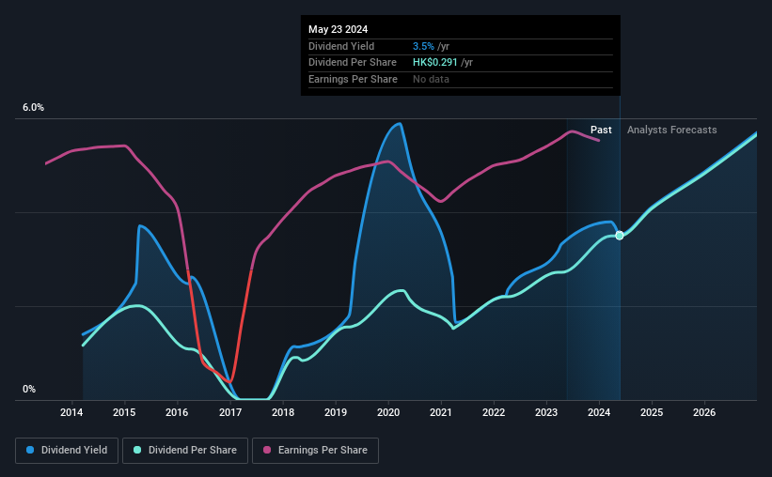Click the 2023 x-axis label
Viewport: 772px width, 477px height.
[546, 412]
